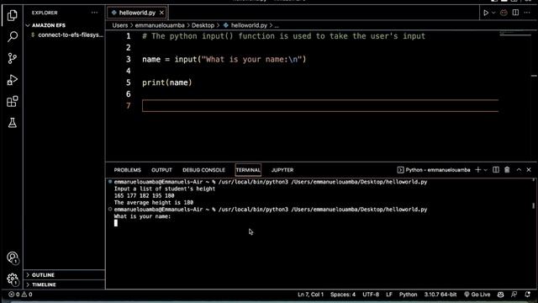Open editor more actions ellipsis
This screenshot has height=303, width=538.
[x=527, y=13]
